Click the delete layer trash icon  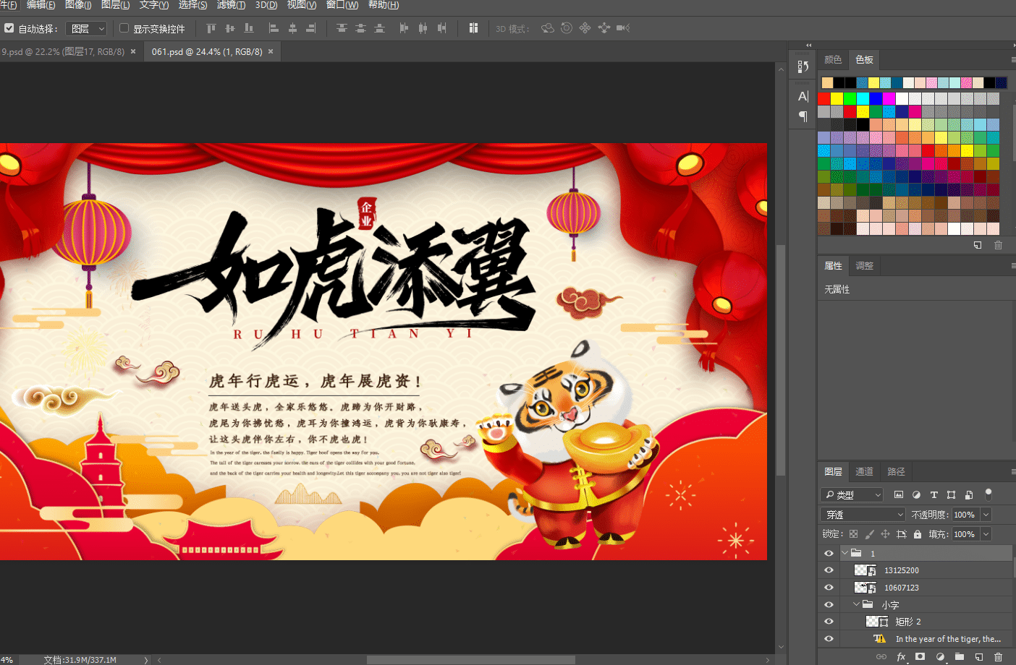click(x=998, y=657)
